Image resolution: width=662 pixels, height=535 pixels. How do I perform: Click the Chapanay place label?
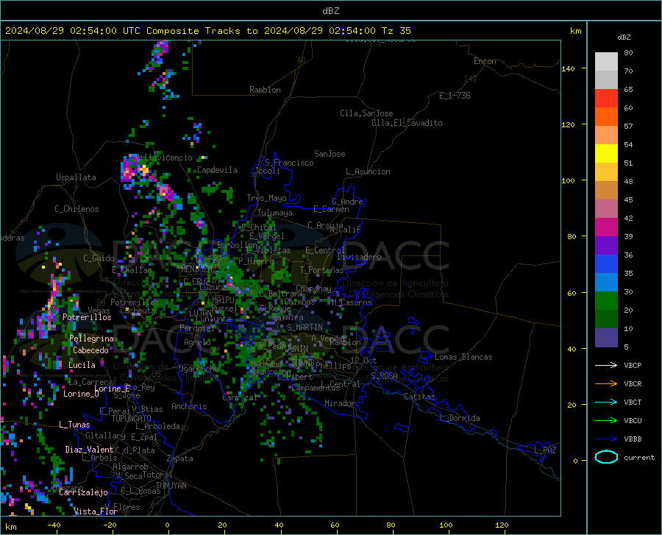coord(313,288)
